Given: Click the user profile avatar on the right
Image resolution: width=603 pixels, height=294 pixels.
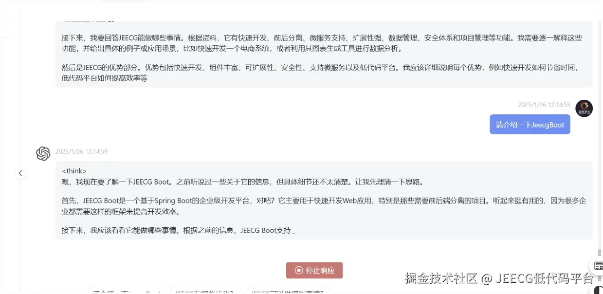Looking at the screenshot, I should [x=584, y=108].
